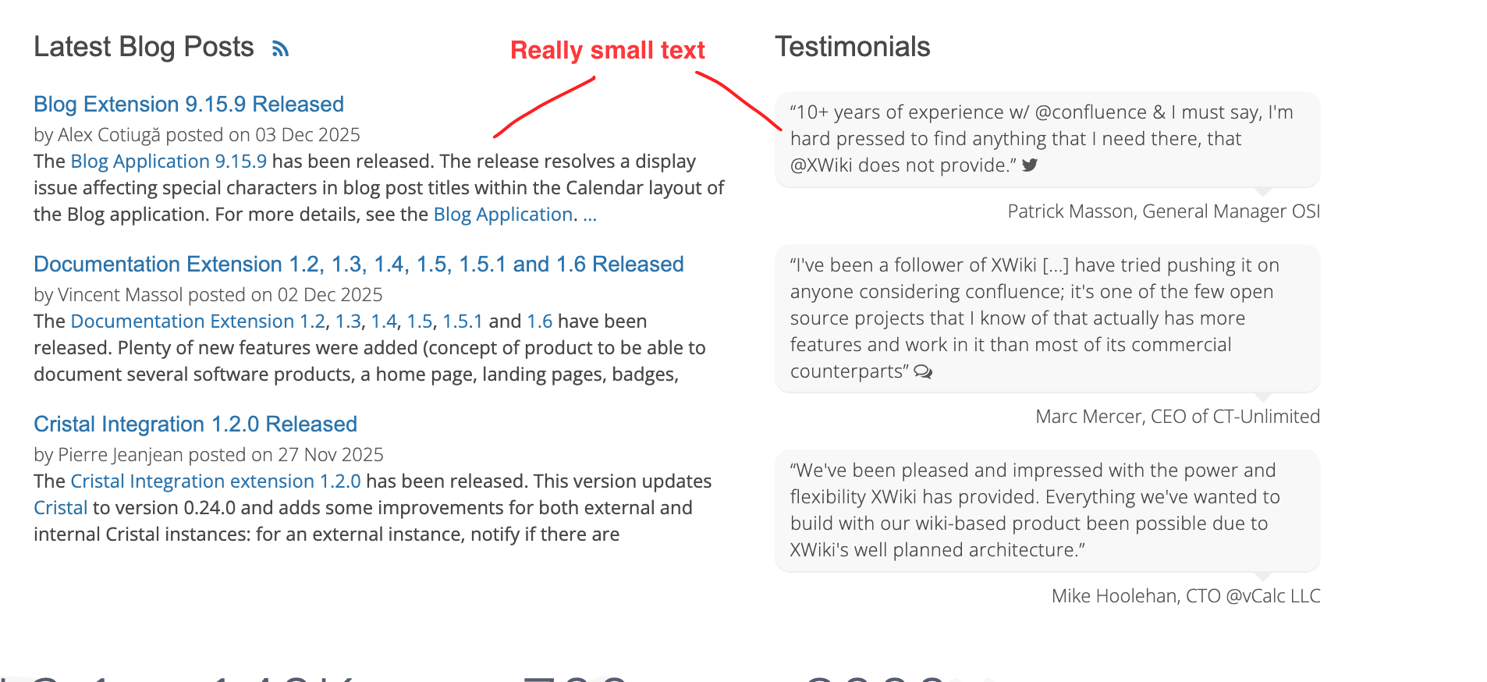Visit the "1.5.1" version link

point(463,321)
